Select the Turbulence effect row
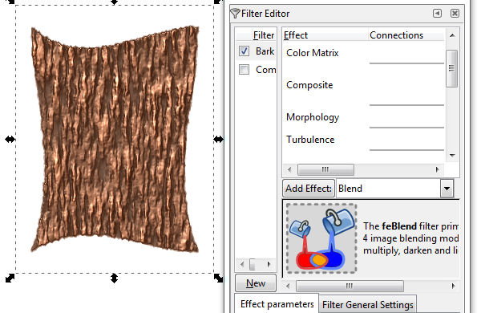 [x=310, y=140]
